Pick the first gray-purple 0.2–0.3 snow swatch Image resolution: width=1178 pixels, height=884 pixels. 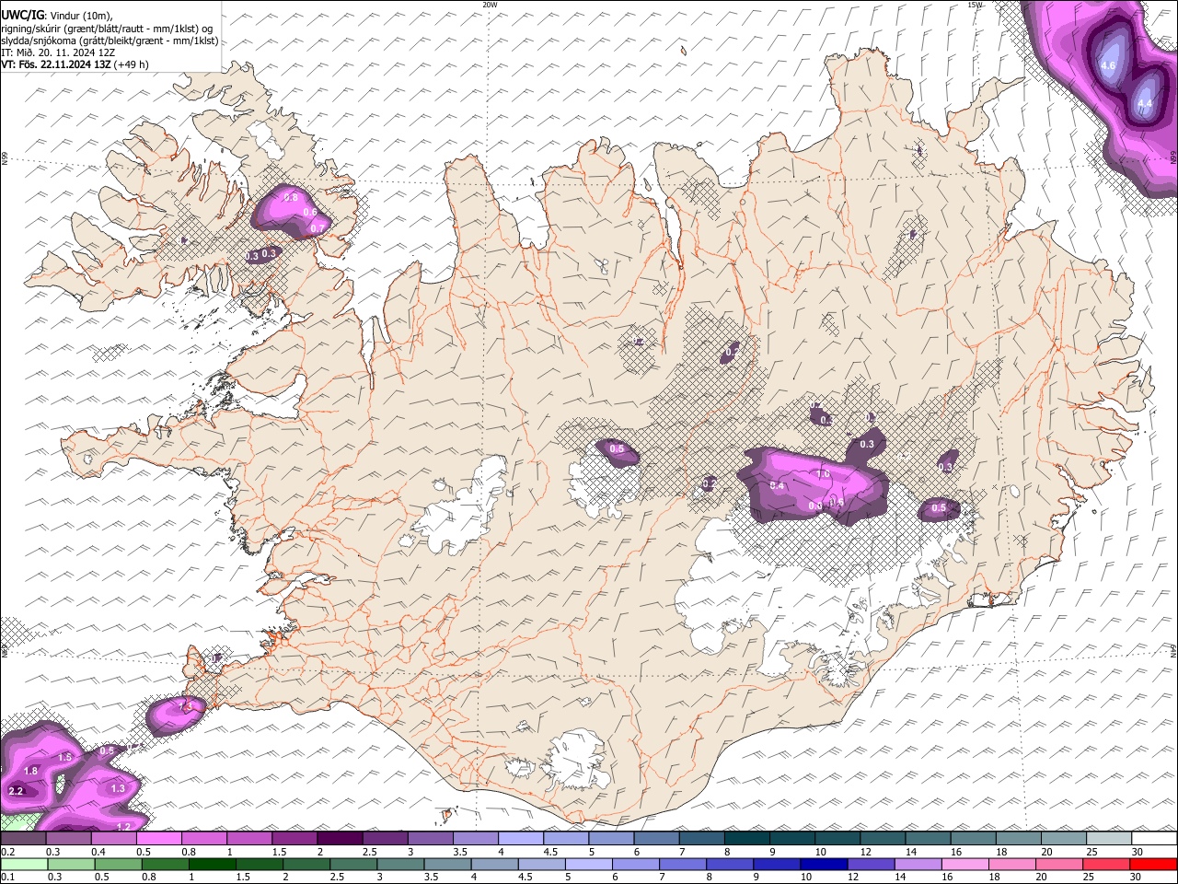(24, 839)
